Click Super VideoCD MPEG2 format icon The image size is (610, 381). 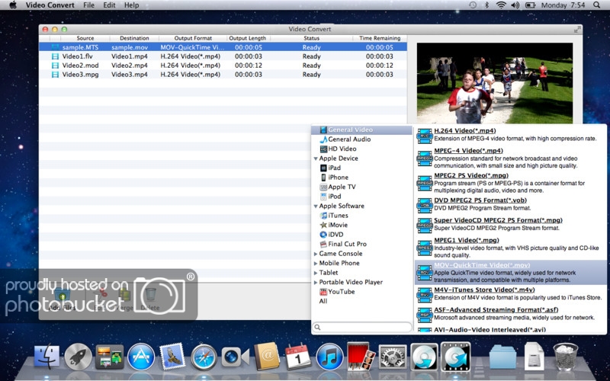tap(425, 225)
